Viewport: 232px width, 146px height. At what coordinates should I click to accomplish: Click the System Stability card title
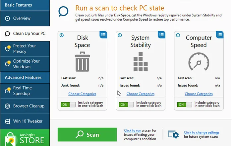coord(141,41)
